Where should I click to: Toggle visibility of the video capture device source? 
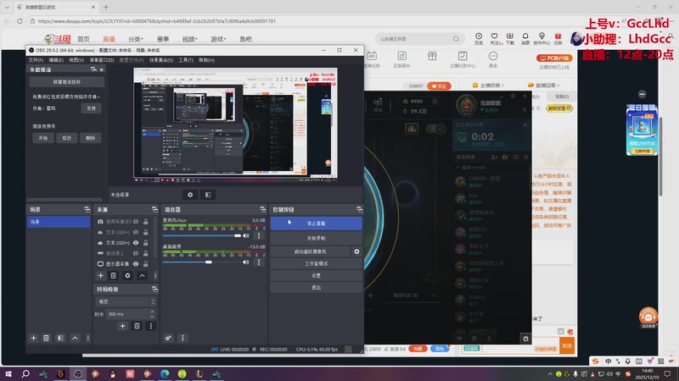click(x=136, y=222)
